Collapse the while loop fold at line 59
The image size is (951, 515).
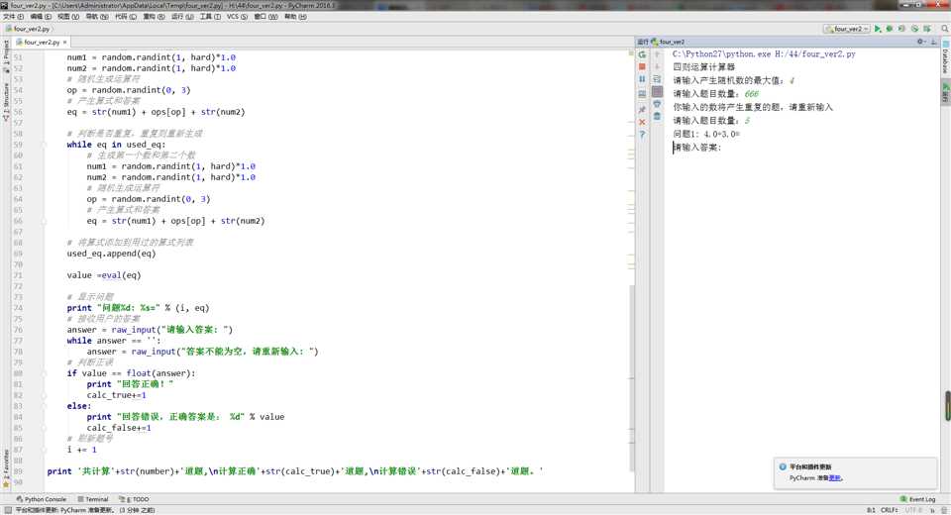[45, 145]
